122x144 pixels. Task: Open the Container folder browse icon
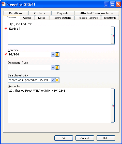click(57, 55)
